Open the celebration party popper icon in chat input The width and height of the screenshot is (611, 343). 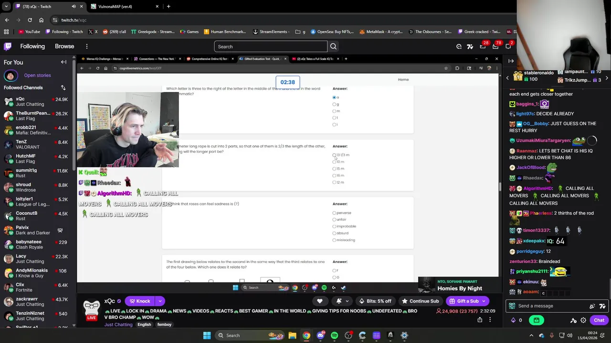(x=592, y=306)
